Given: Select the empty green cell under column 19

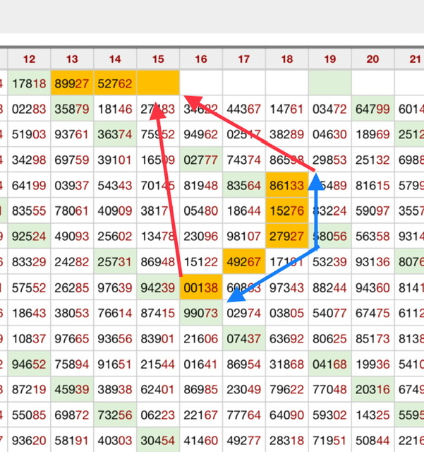Looking at the screenshot, I should tap(330, 83).
